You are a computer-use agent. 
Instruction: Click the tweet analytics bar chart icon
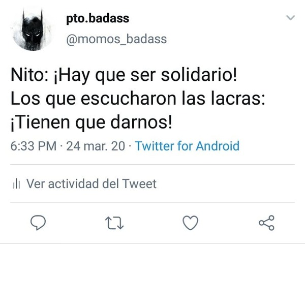click(16, 184)
